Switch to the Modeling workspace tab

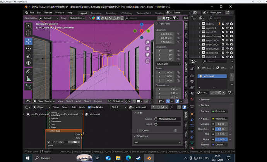(x=96, y=13)
